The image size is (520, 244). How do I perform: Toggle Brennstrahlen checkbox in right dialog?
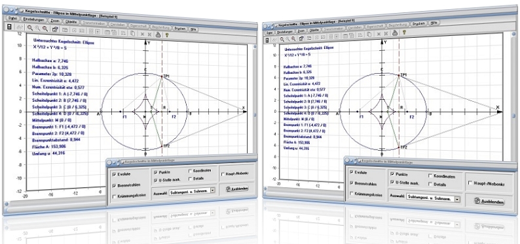coord(352,183)
